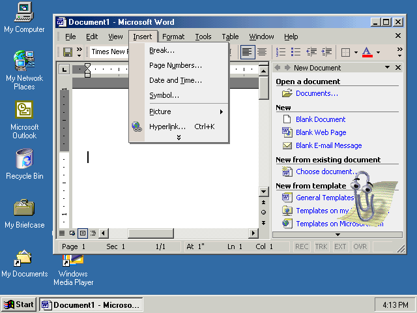Open Font Color dropdown arrow

tap(378, 52)
